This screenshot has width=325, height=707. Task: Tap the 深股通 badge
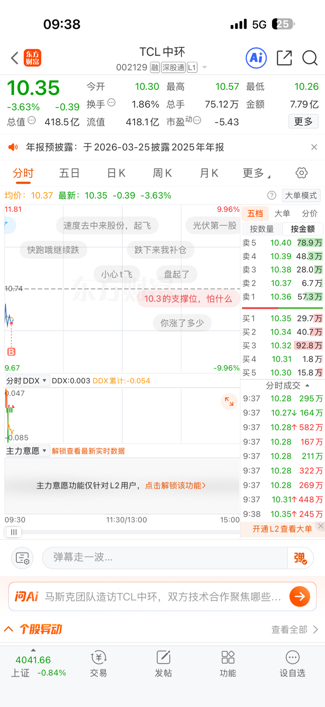[173, 67]
